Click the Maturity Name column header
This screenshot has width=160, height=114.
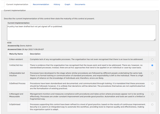tap(16, 54)
